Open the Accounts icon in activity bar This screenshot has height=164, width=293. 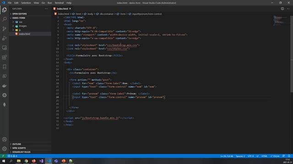click(5, 139)
